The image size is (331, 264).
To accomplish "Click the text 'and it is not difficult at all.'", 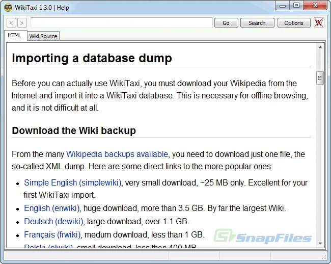I will click(x=55, y=108).
